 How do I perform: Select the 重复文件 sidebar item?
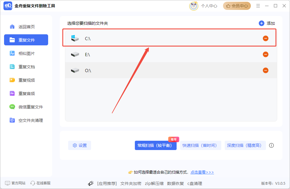26,40
